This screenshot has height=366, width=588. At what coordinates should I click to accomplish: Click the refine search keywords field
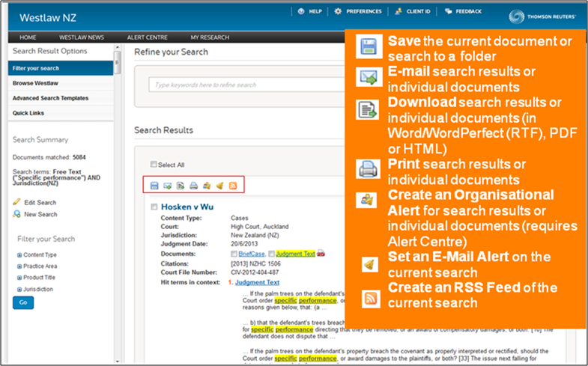tap(246, 85)
